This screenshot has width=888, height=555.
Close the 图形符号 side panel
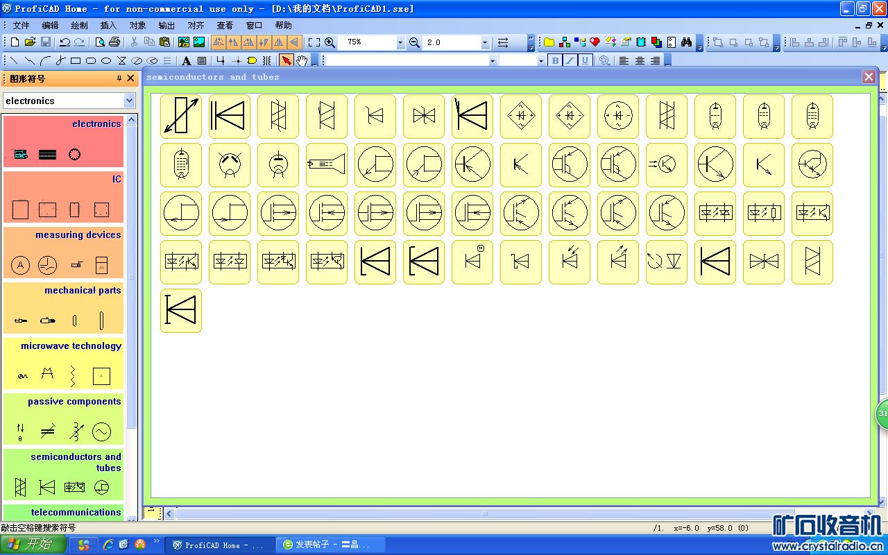click(130, 78)
